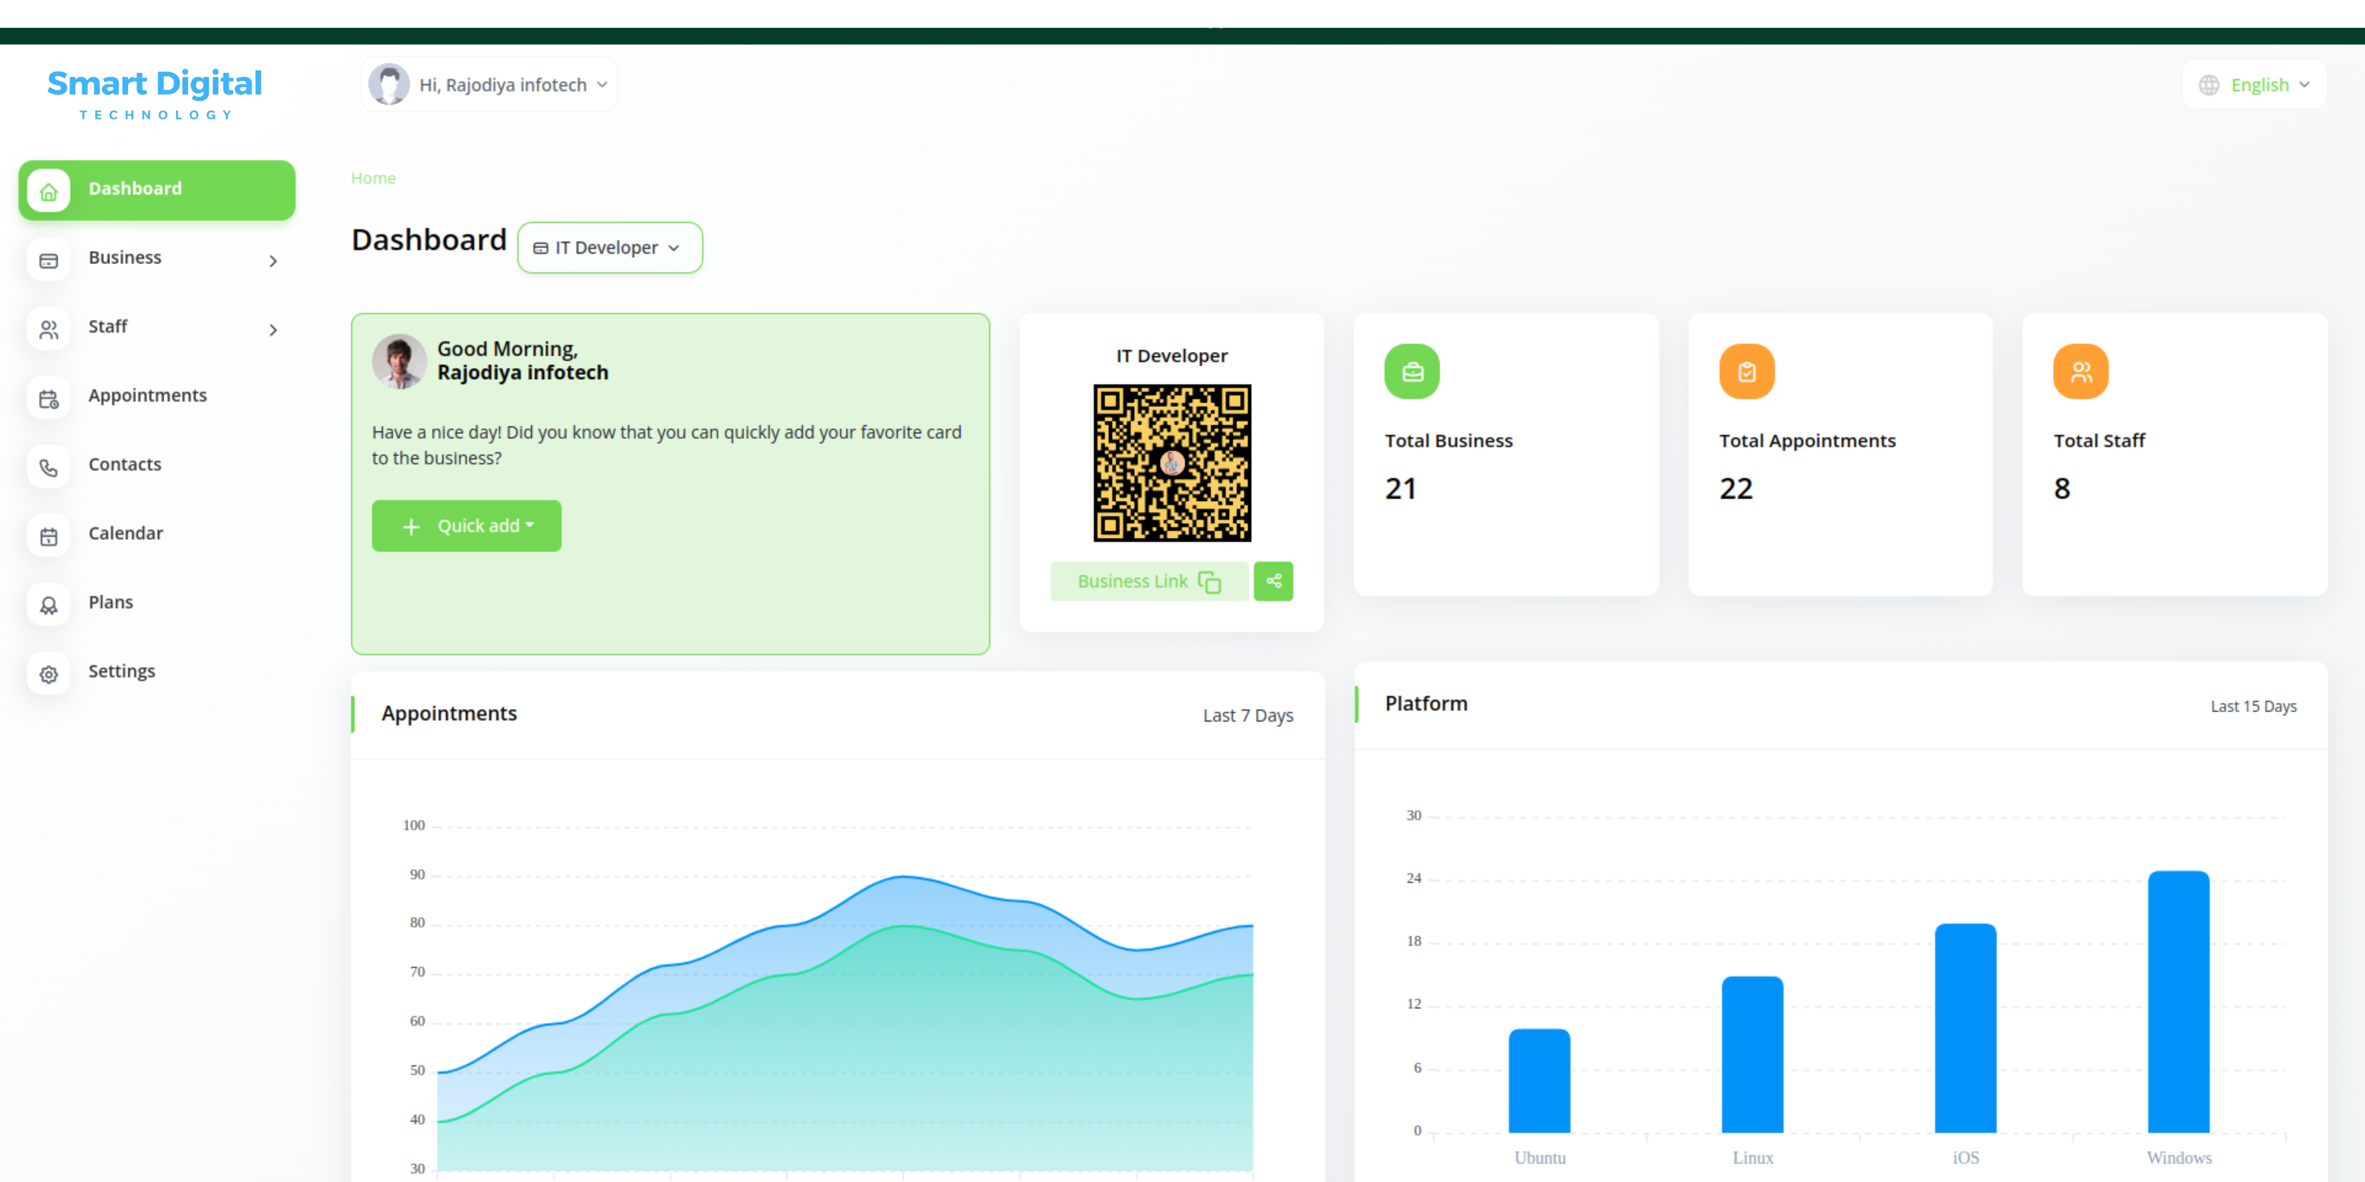Click the Total Appointments count 22
The width and height of the screenshot is (2365, 1182).
coord(1736,488)
